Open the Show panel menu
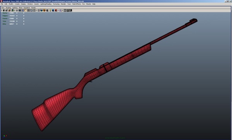The image size is (232, 140). (x=20, y=8)
